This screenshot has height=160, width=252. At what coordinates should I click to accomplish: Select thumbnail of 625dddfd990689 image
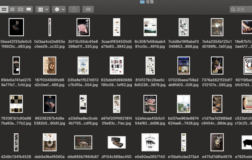pos(117,65)
